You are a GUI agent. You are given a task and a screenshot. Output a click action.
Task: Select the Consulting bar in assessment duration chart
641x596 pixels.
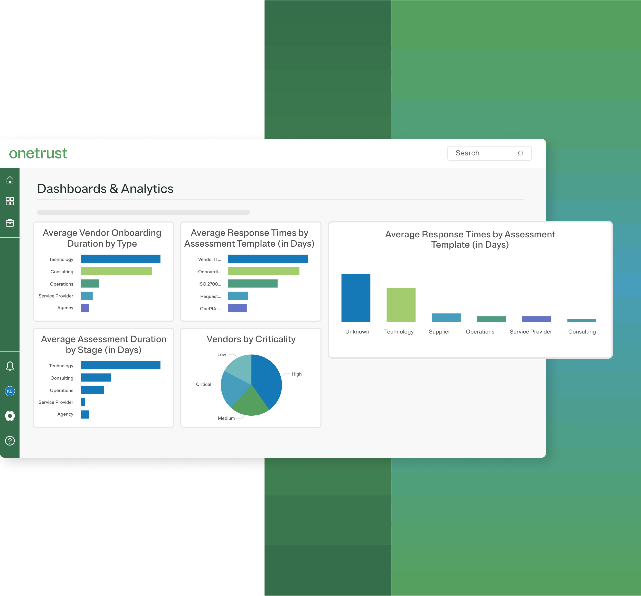[96, 378]
